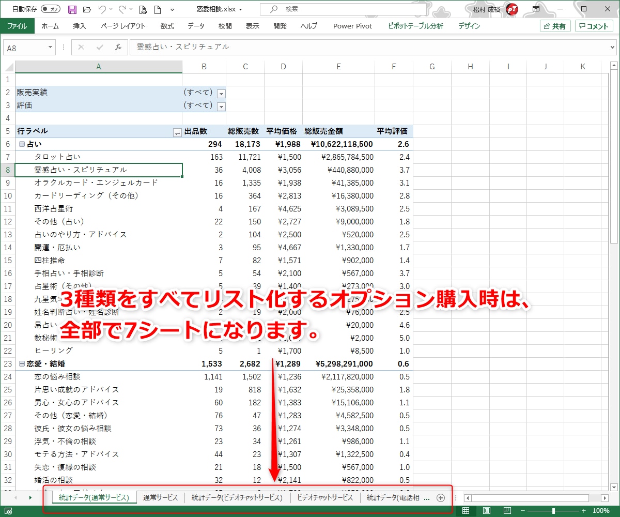The image size is (620, 517).
Task: Click the 共有 share button
Action: coord(555,26)
